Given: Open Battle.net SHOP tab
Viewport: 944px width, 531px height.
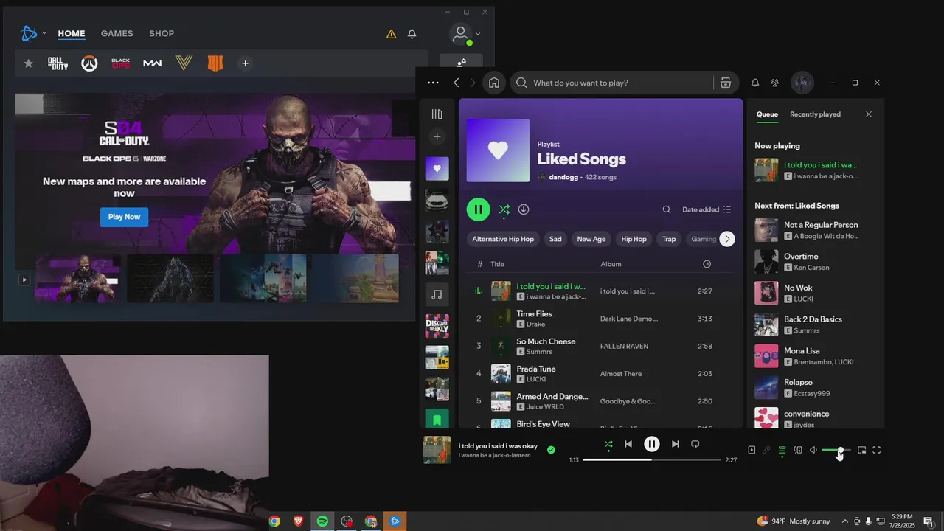Looking at the screenshot, I should 162,33.
